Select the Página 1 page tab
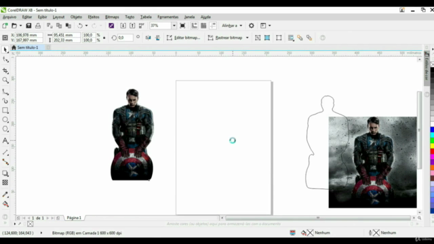The width and height of the screenshot is (434, 244). tap(74, 218)
